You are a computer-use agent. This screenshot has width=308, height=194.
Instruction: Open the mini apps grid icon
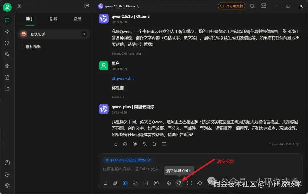pyautogui.click(x=7, y=66)
